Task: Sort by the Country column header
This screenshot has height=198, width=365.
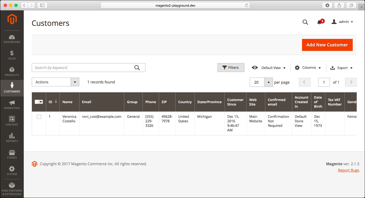Action: pos(185,102)
